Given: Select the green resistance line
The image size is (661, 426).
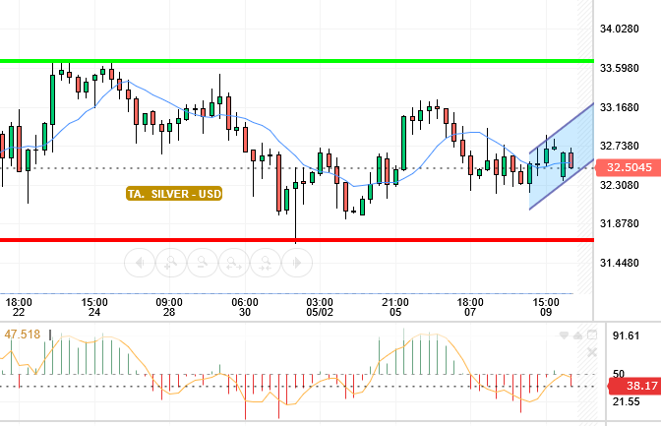Looking at the screenshot, I should click(297, 61).
